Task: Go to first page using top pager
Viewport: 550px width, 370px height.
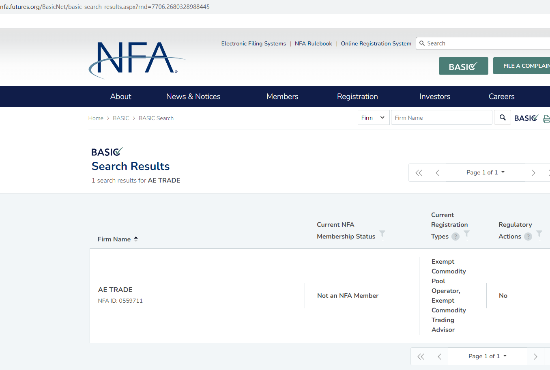Action: coord(419,173)
